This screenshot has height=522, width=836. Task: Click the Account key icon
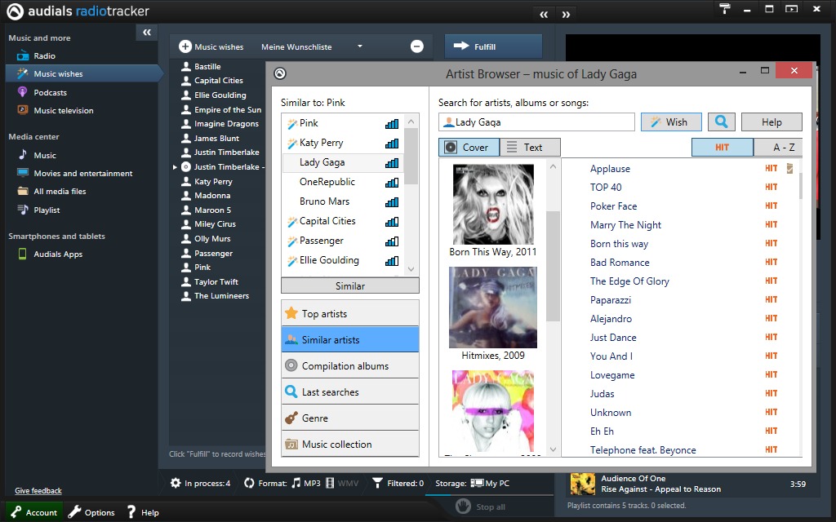click(16, 512)
